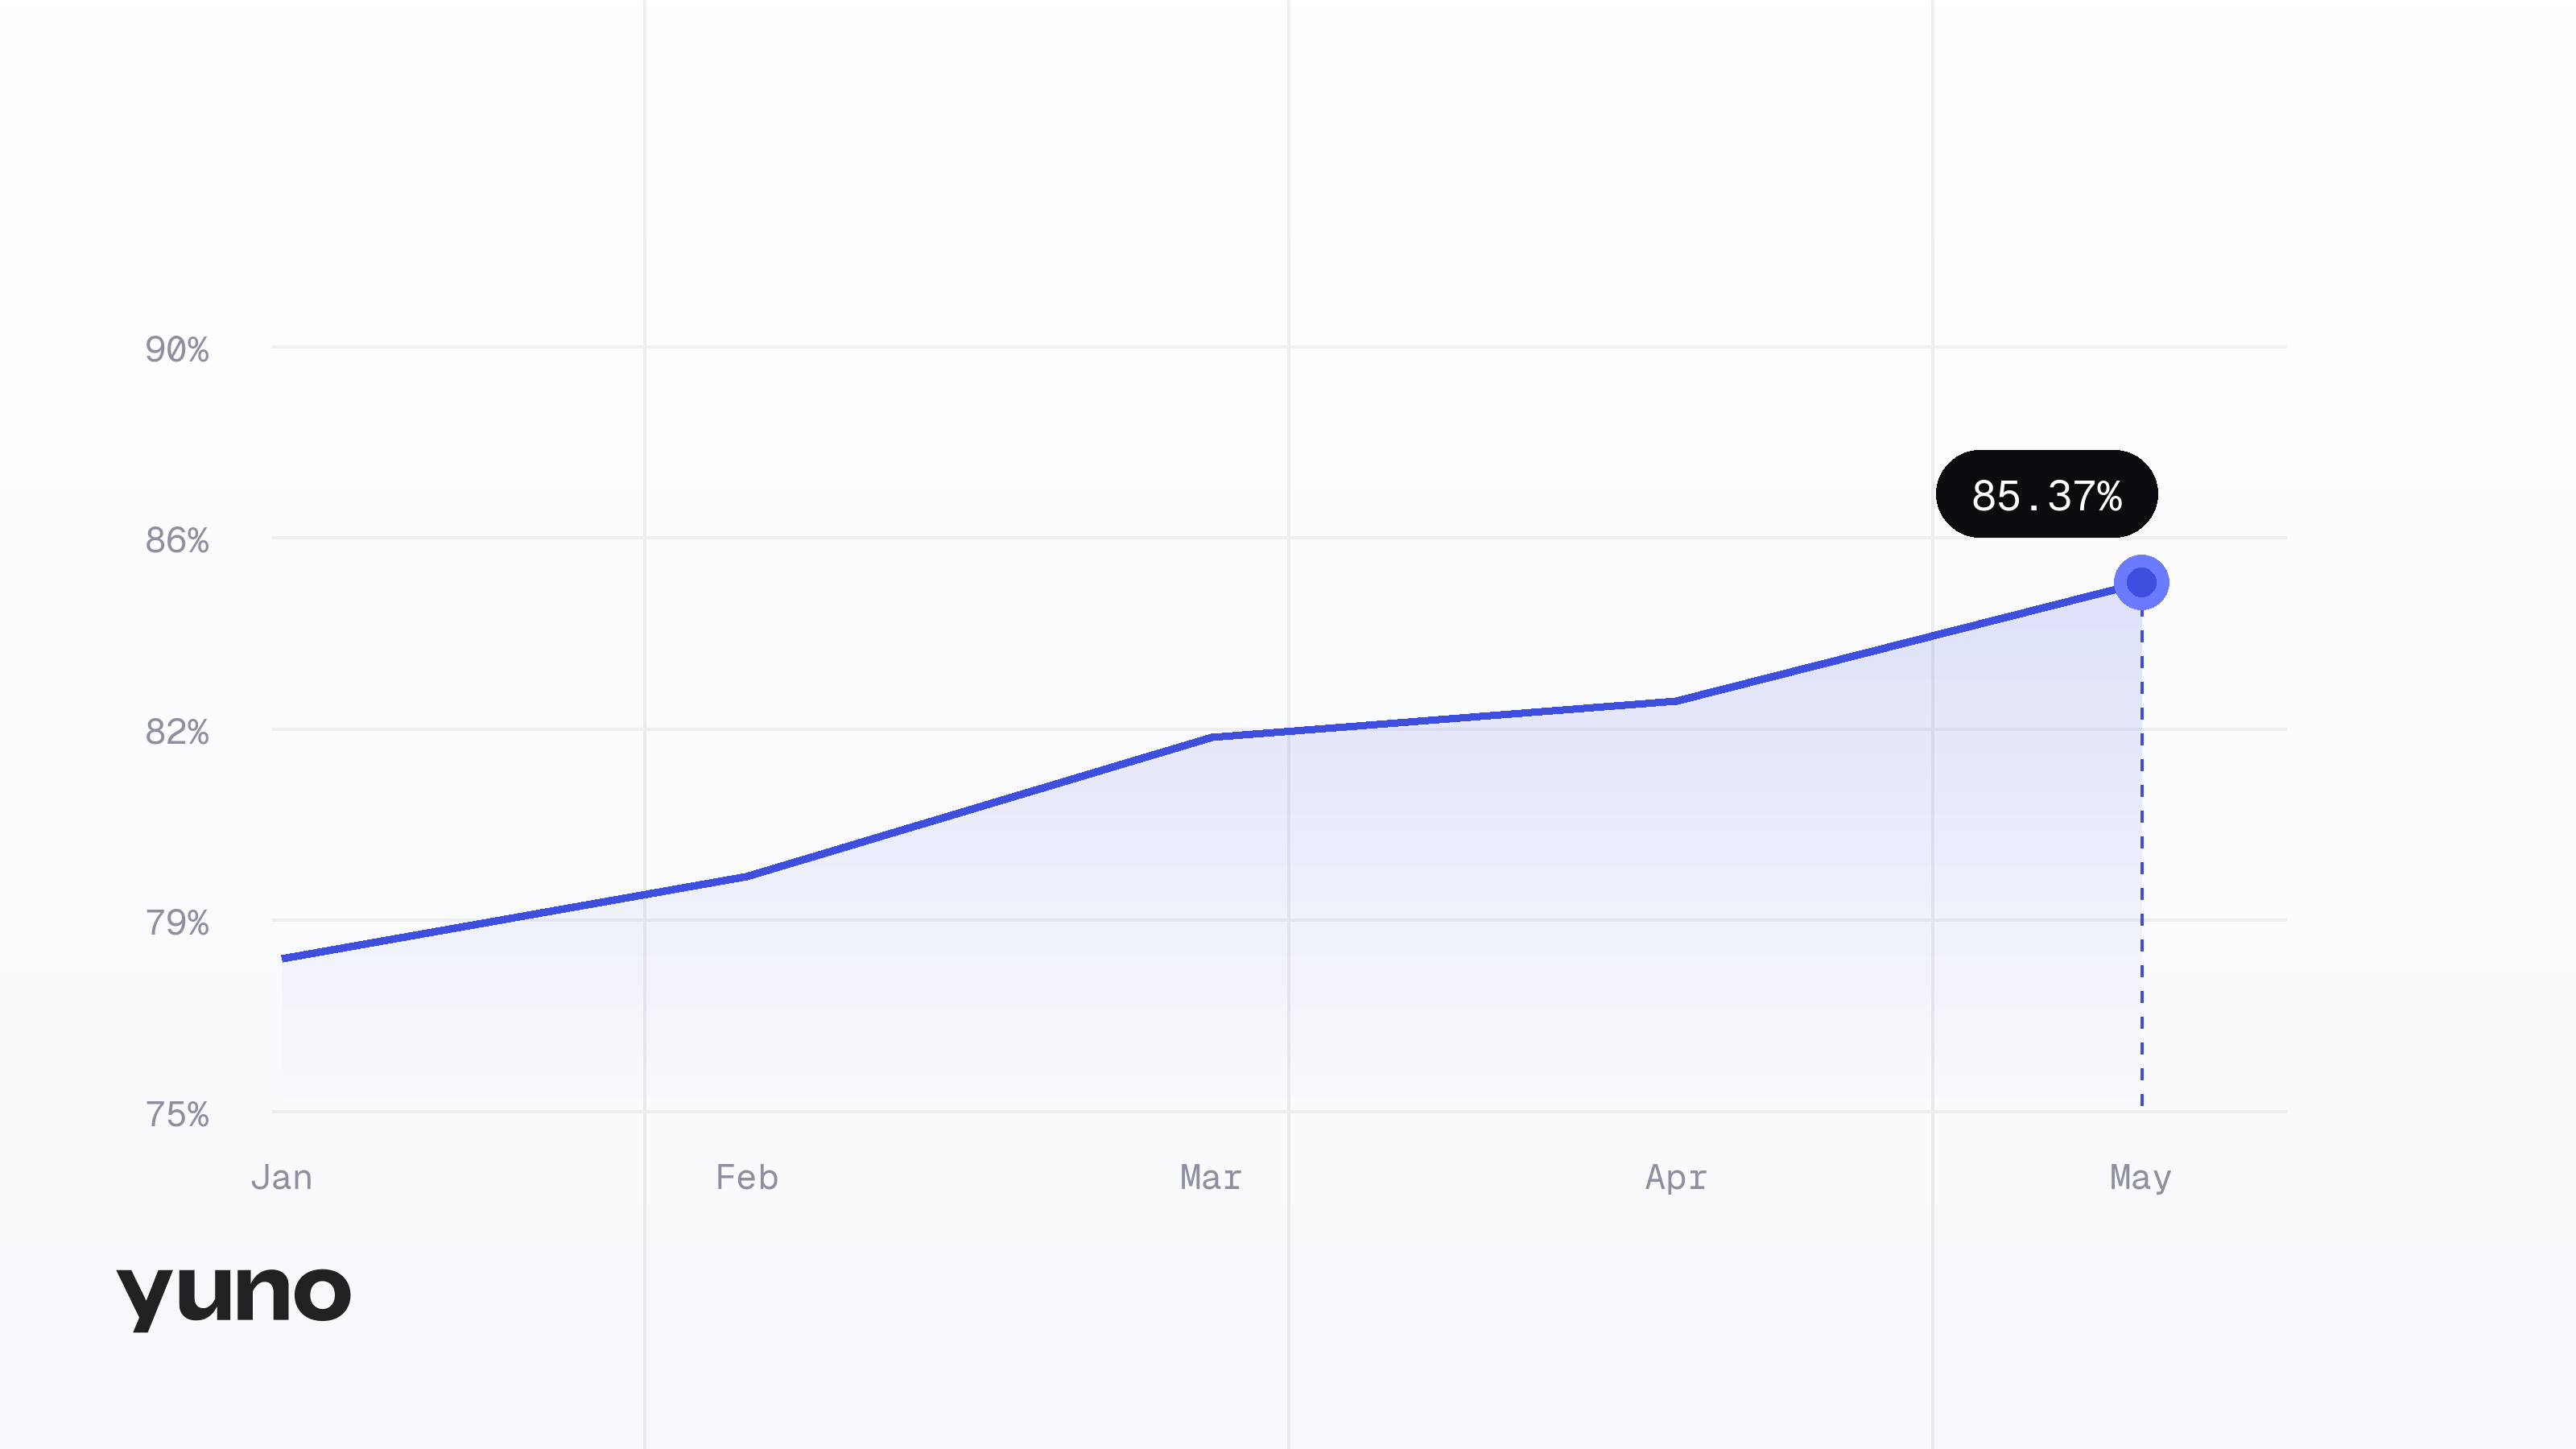Select the Feb axis label
Viewport: 2576px width, 1449px height.
(x=746, y=1177)
